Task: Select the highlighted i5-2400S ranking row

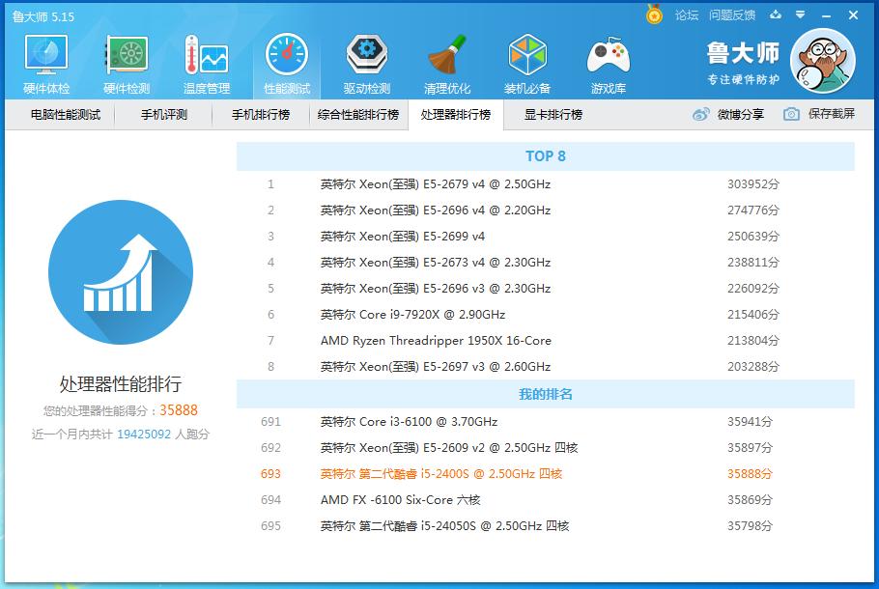Action: (435, 474)
